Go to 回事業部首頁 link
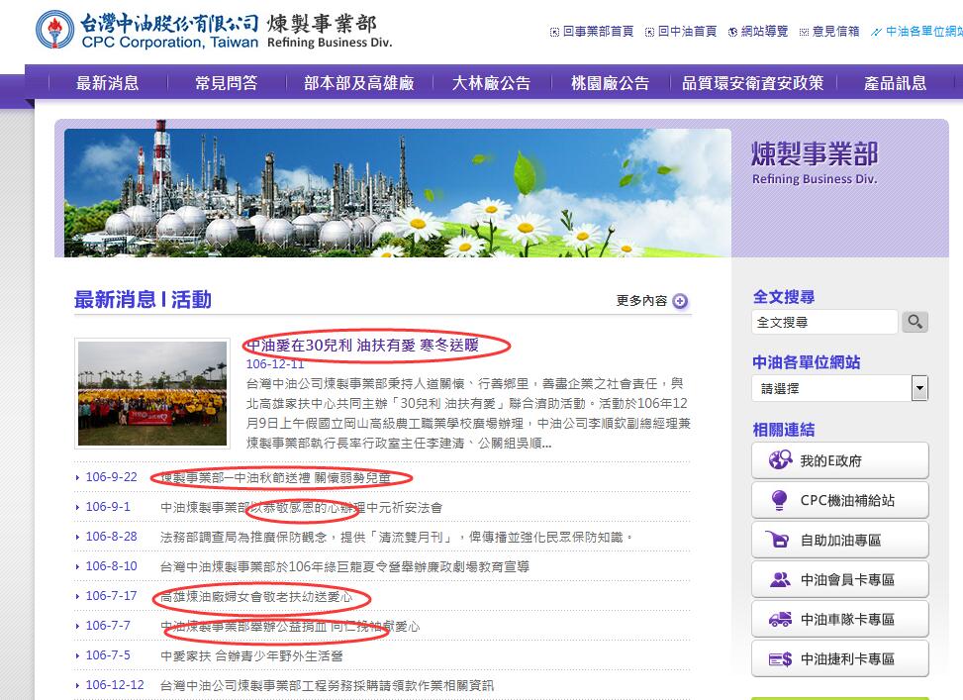963x700 pixels. click(598, 32)
